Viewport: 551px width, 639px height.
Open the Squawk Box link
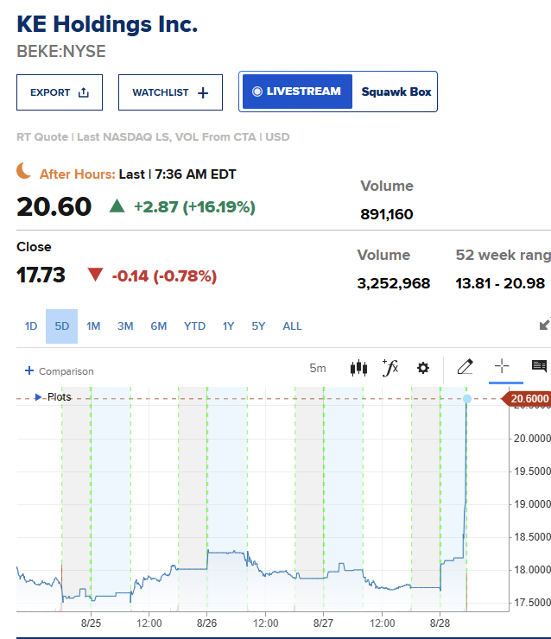point(396,92)
